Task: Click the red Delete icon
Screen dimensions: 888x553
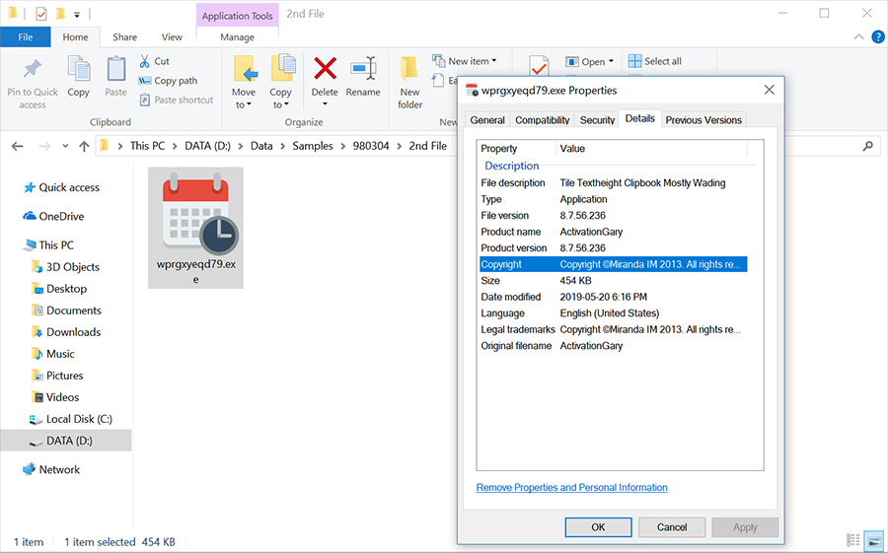Action: (325, 68)
